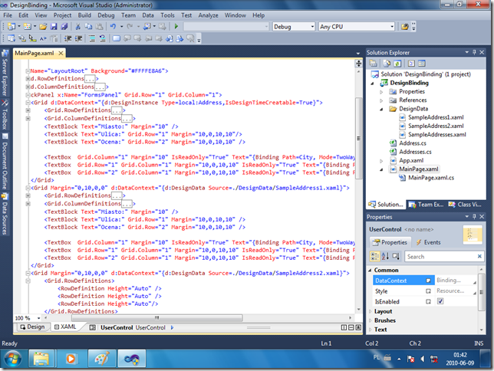Close the MainPage.xaml editor tab

(61, 53)
